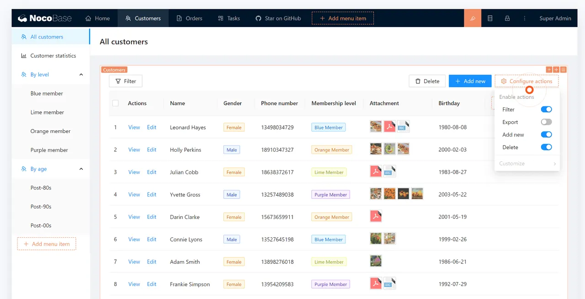Open DOC attachment in Leonard Hayes's row

pos(403,127)
